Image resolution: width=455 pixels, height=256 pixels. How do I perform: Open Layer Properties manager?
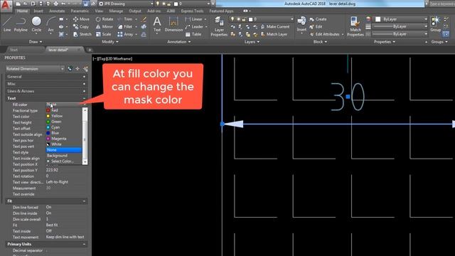pyautogui.click(x=219, y=26)
